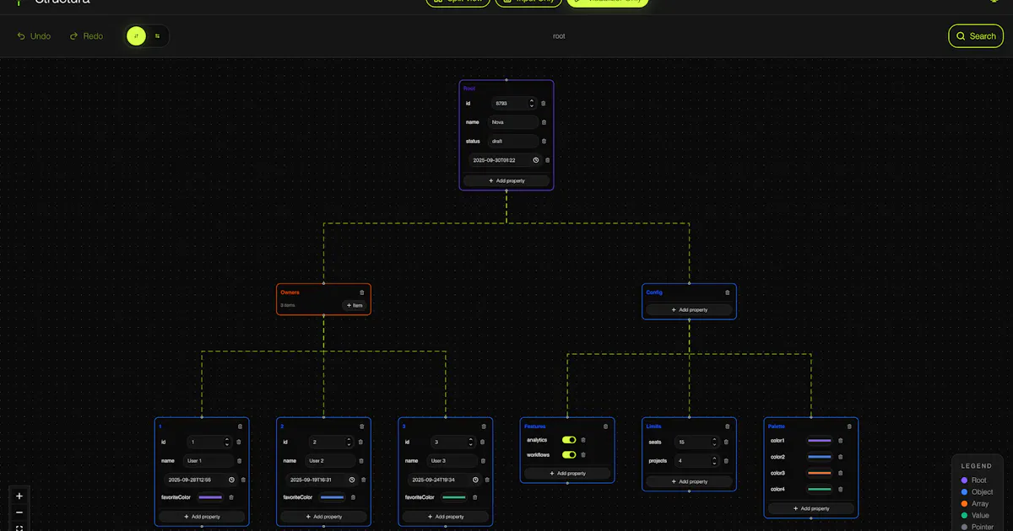
Task: Open favoriteColor blue swatch in node 2
Action: click(332, 497)
